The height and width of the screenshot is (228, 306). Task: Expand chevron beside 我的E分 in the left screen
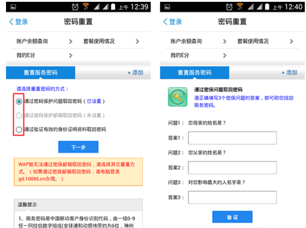(71, 56)
